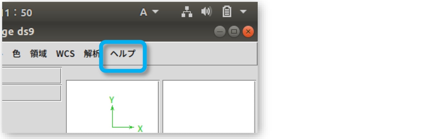439x139 pixels.
Task: Minimize the ds9 window
Action: (219, 32)
